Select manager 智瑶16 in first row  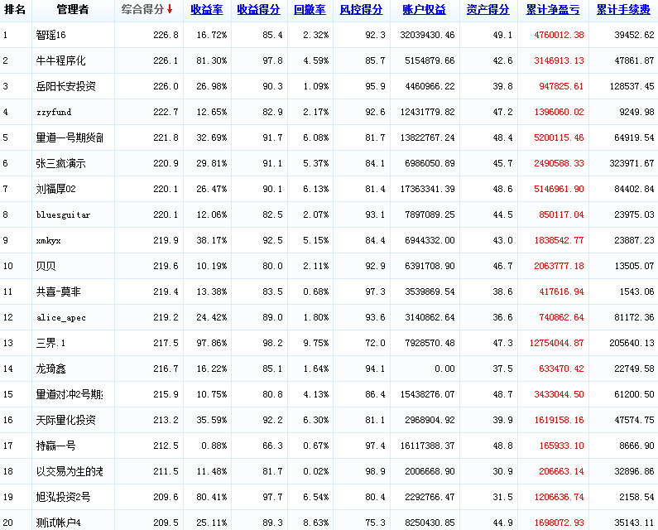point(50,36)
